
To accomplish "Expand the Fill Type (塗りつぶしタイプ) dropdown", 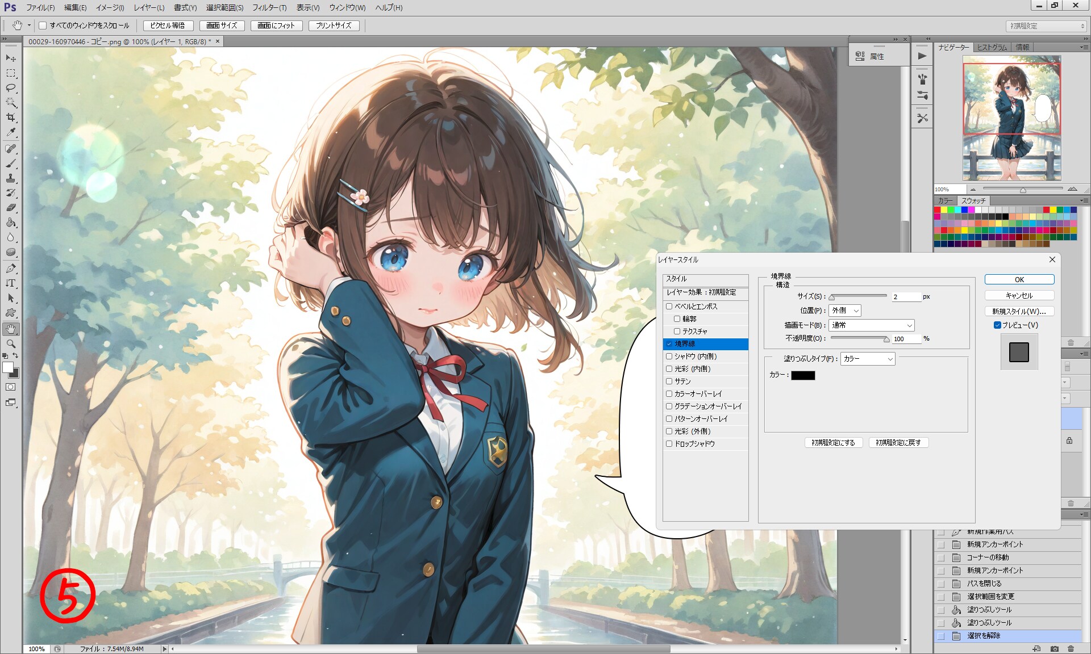I will [868, 359].
